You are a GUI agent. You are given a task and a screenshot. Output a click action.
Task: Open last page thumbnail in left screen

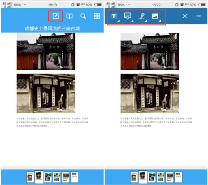pyautogui.click(x=75, y=177)
